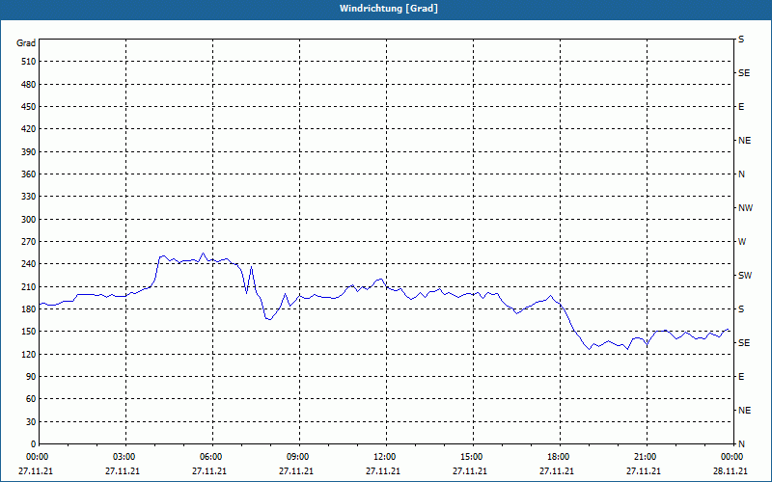Select the 90 degree axis label
Screen dimensions: 772x482
[31, 377]
